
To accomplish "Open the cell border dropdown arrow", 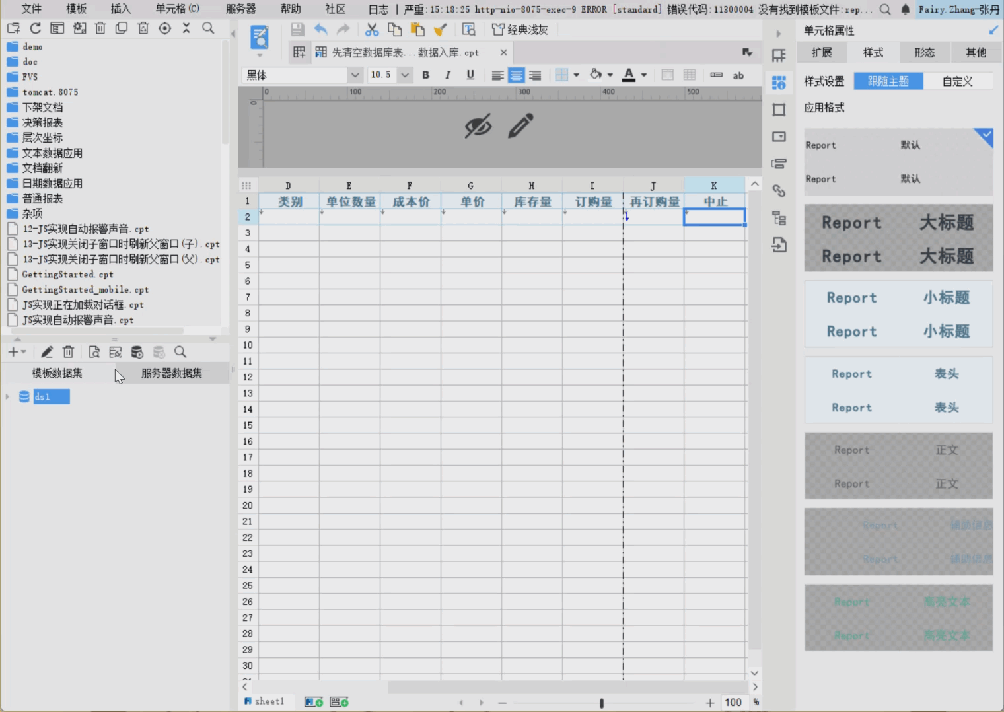I will 577,75.
